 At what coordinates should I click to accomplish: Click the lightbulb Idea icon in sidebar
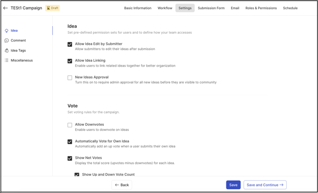(x=7, y=30)
